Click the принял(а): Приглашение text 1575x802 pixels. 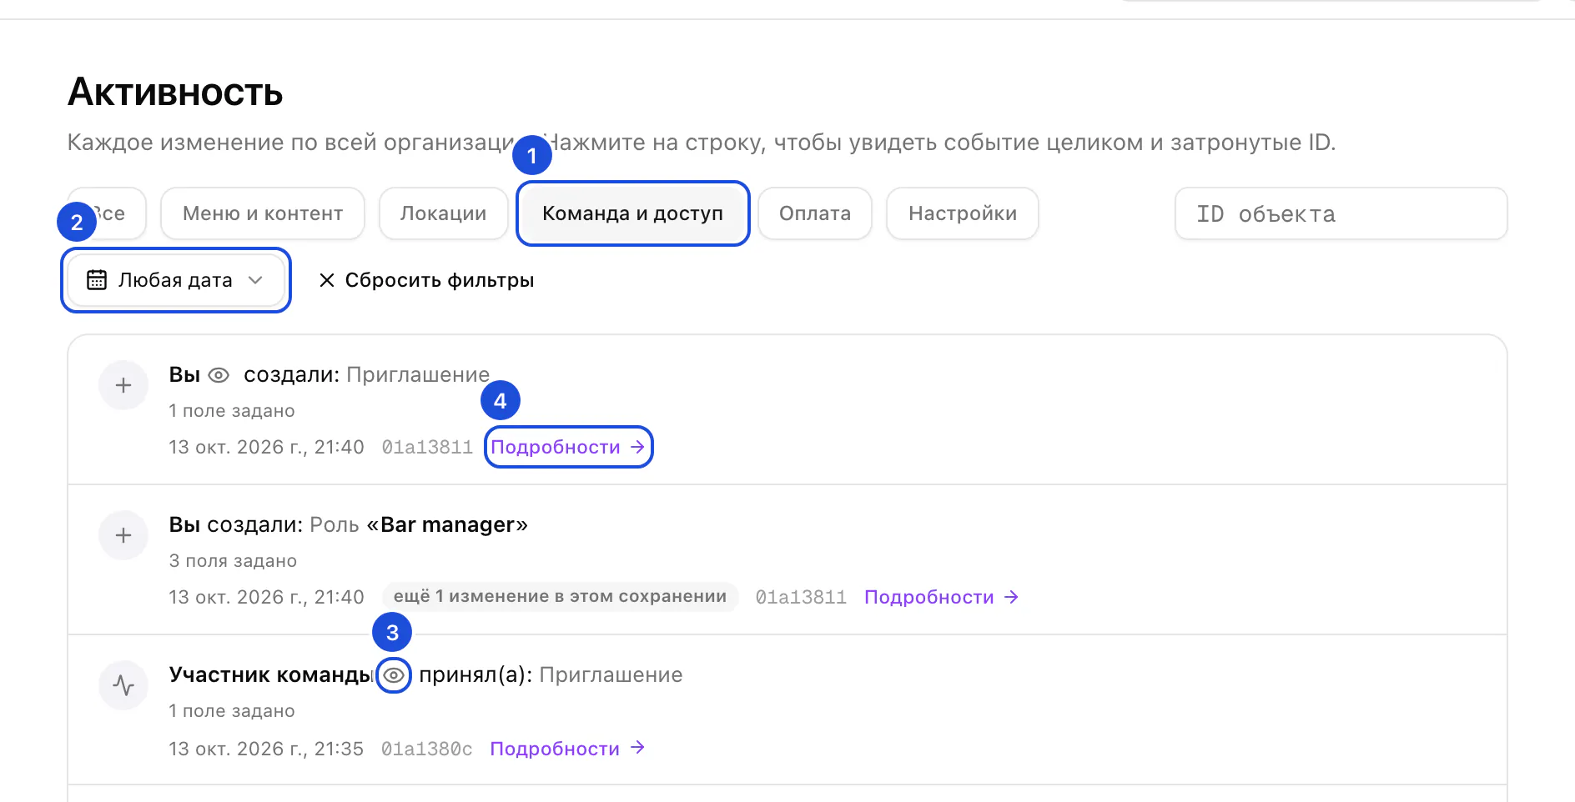[x=551, y=675]
